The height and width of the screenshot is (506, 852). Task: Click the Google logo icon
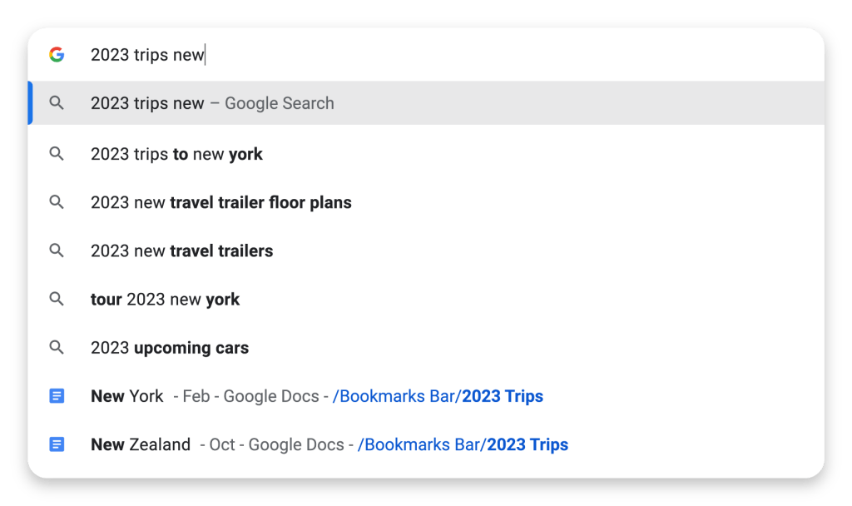pos(57,55)
